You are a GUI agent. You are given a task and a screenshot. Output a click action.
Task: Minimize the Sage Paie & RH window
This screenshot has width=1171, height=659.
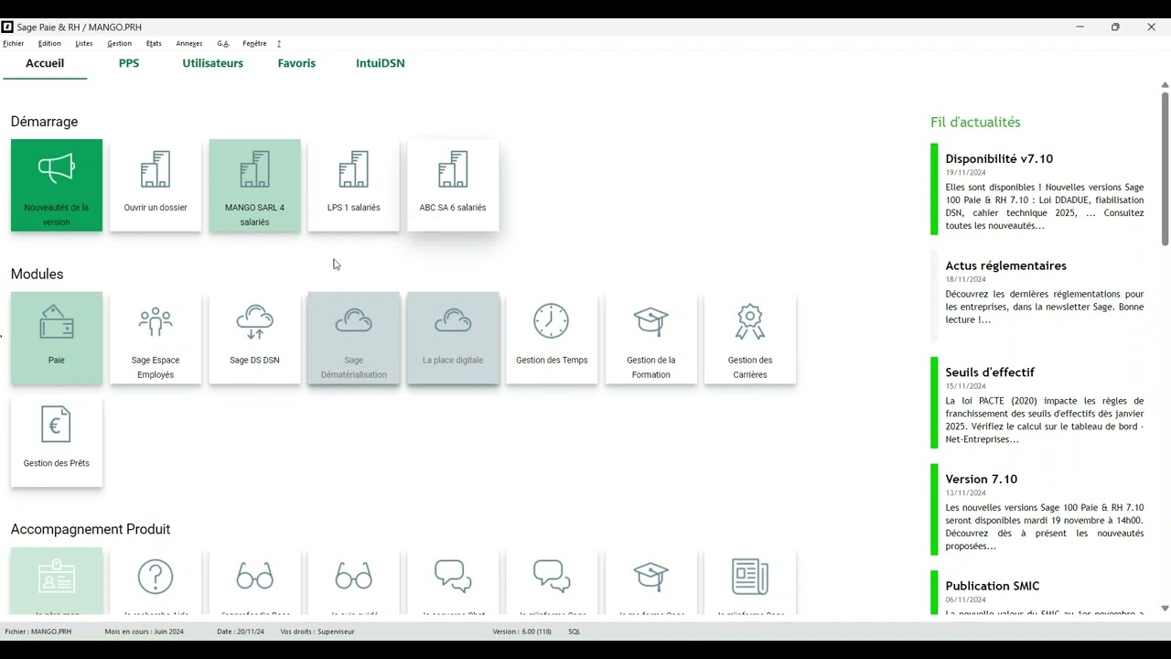(x=1080, y=27)
